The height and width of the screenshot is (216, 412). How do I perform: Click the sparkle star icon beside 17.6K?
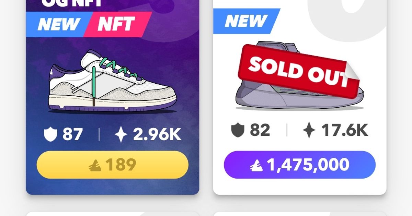309,131
